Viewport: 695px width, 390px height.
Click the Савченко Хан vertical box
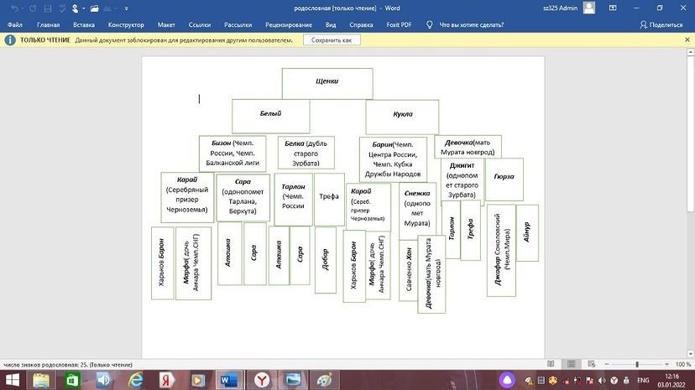(408, 270)
